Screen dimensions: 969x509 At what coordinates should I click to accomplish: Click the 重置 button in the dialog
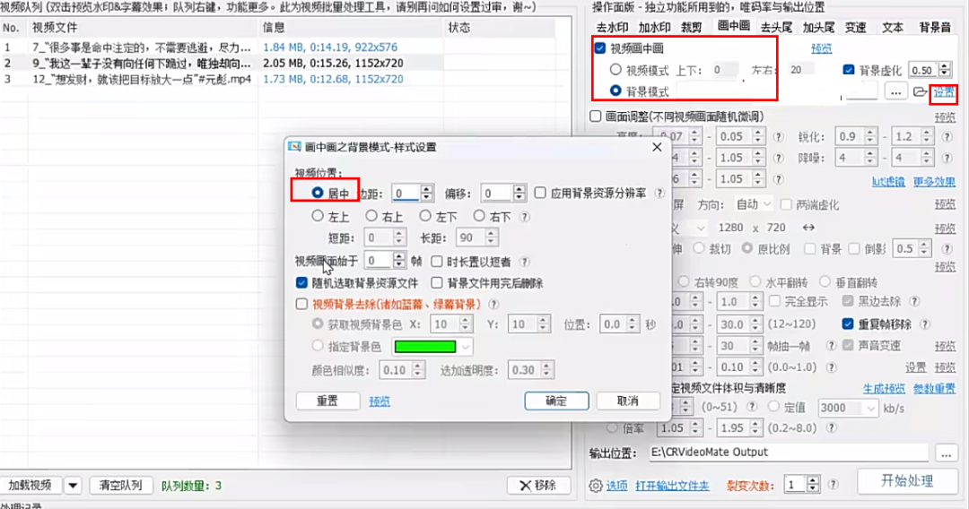click(x=327, y=401)
